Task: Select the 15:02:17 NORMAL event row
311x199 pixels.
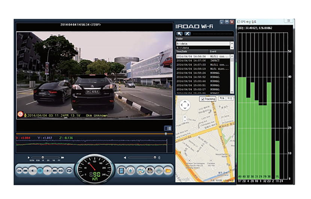Action: click(x=203, y=90)
